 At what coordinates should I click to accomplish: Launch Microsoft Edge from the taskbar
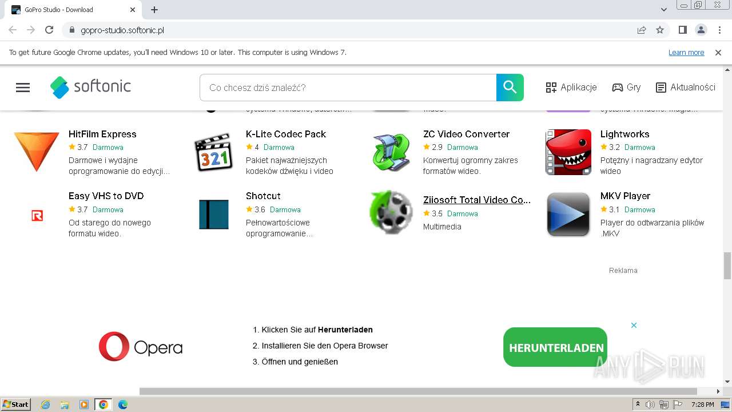tap(122, 405)
